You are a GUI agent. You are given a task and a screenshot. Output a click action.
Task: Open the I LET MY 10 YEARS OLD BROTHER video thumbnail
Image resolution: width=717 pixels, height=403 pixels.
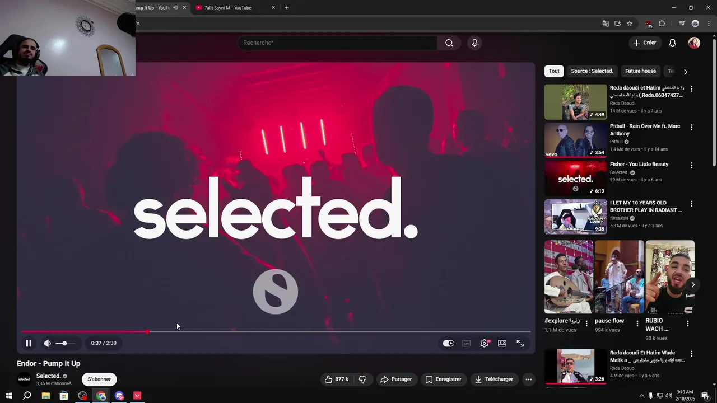575,217
